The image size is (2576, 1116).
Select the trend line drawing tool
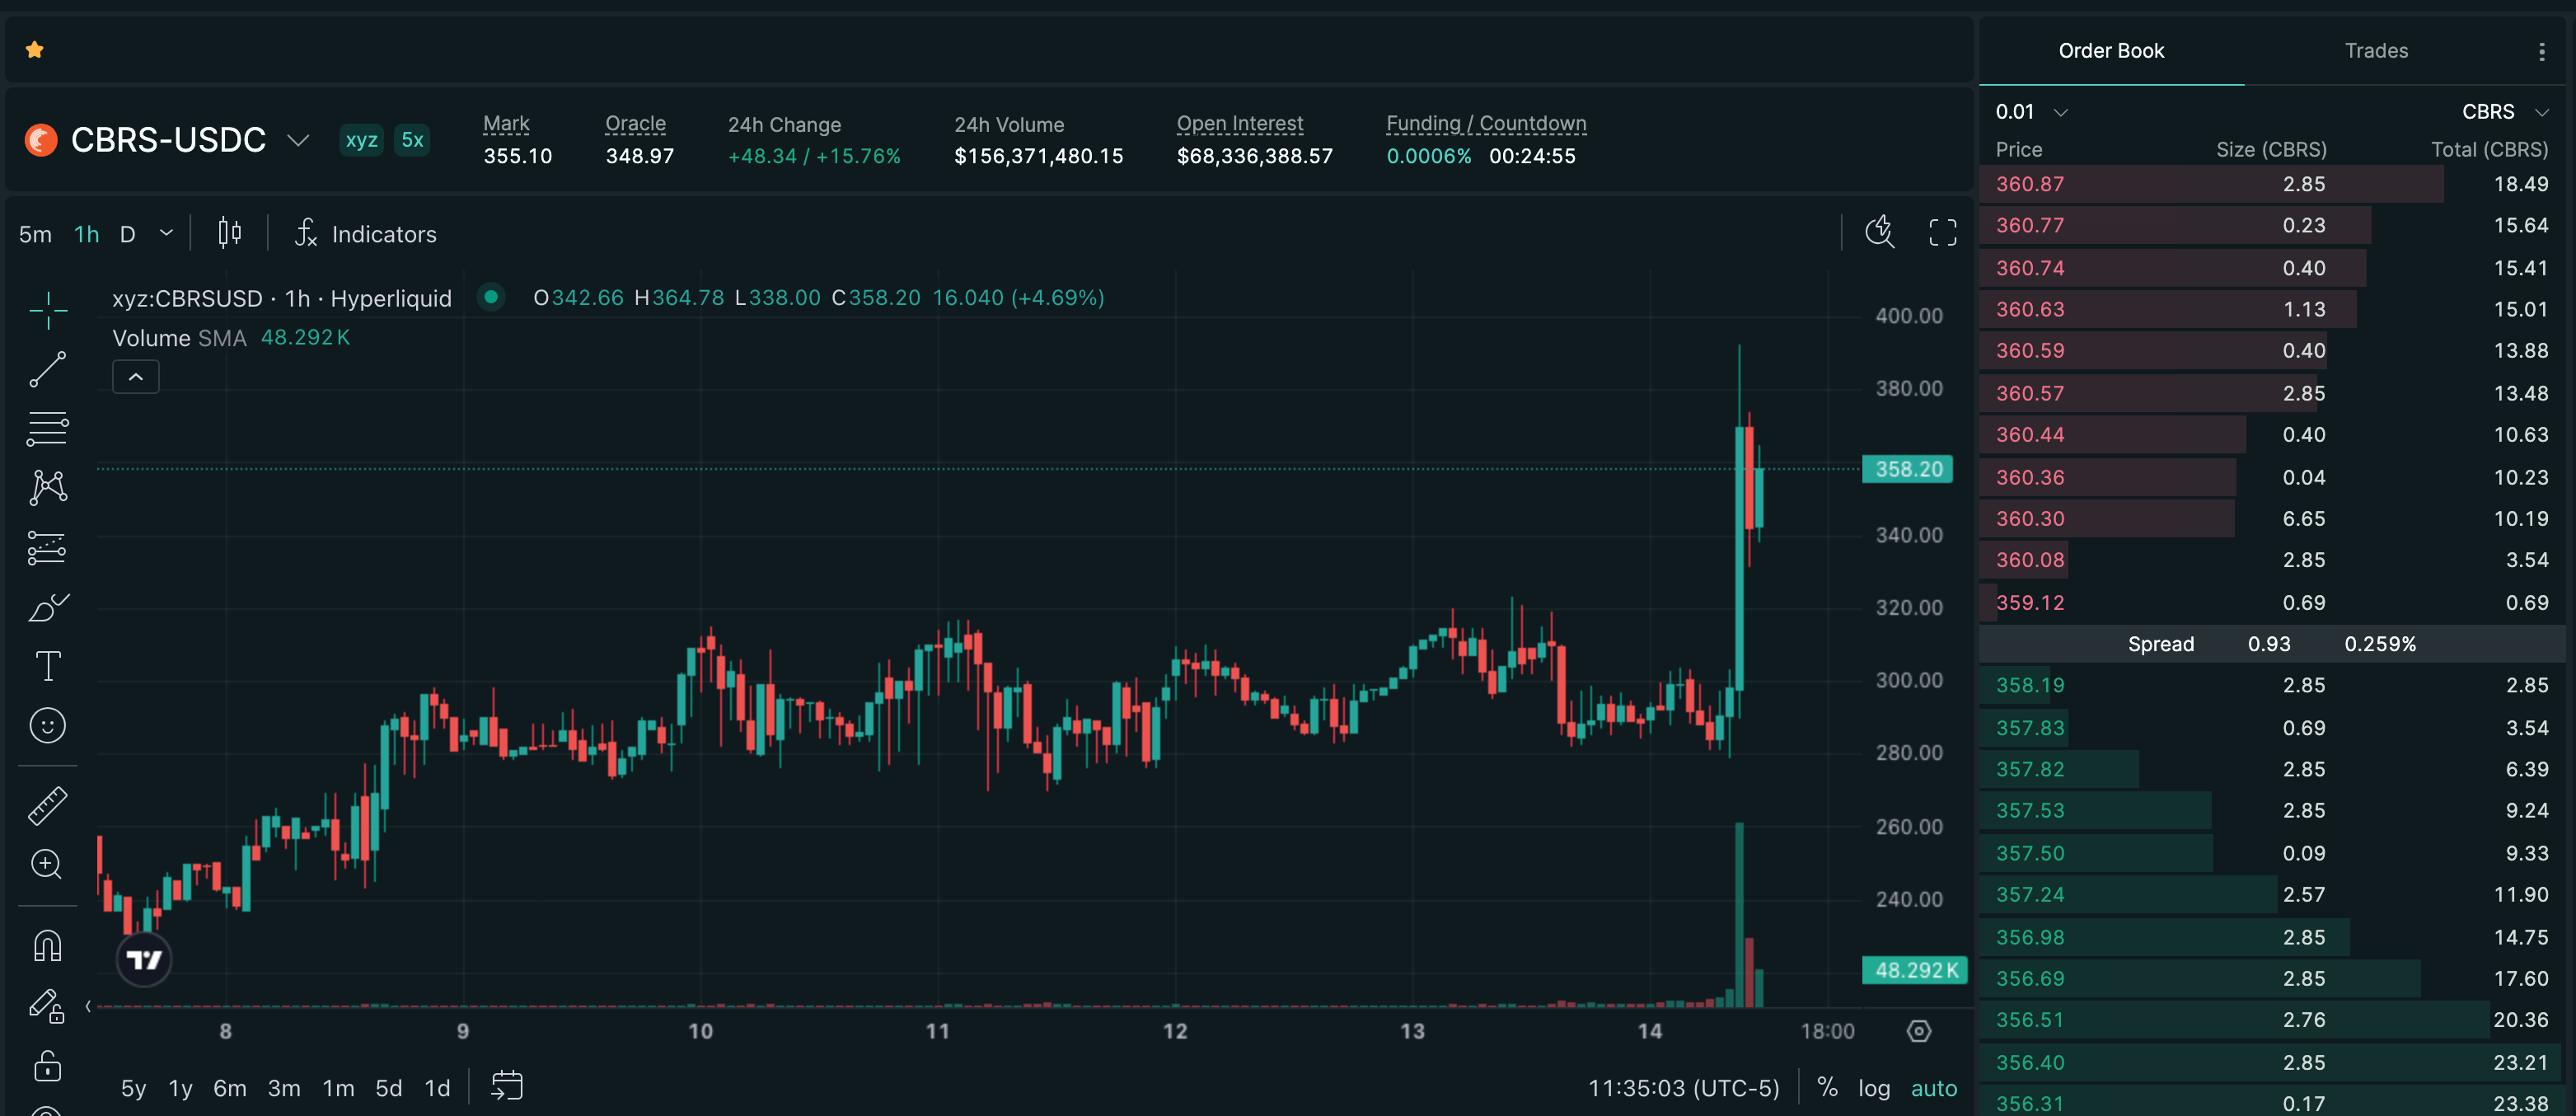click(47, 369)
